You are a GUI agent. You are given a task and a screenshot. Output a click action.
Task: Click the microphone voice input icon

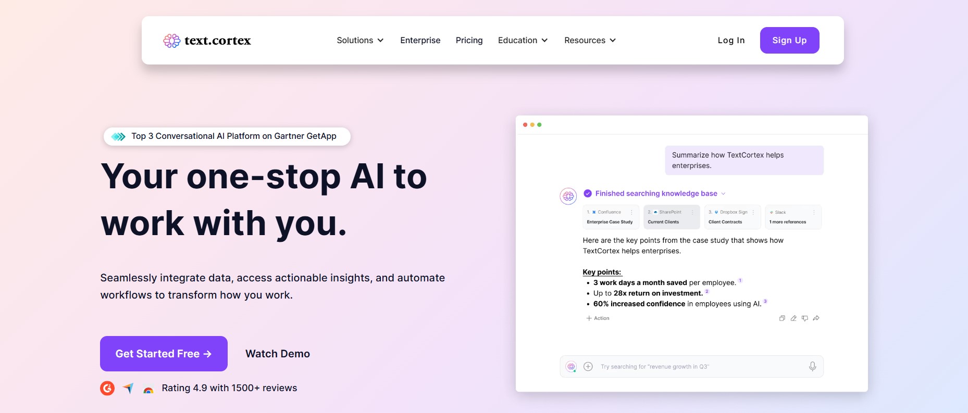pyautogui.click(x=812, y=367)
